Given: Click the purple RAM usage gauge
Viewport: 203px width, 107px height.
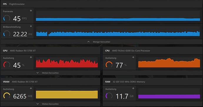Looking at the screenshot, I should click(x=109, y=96).
